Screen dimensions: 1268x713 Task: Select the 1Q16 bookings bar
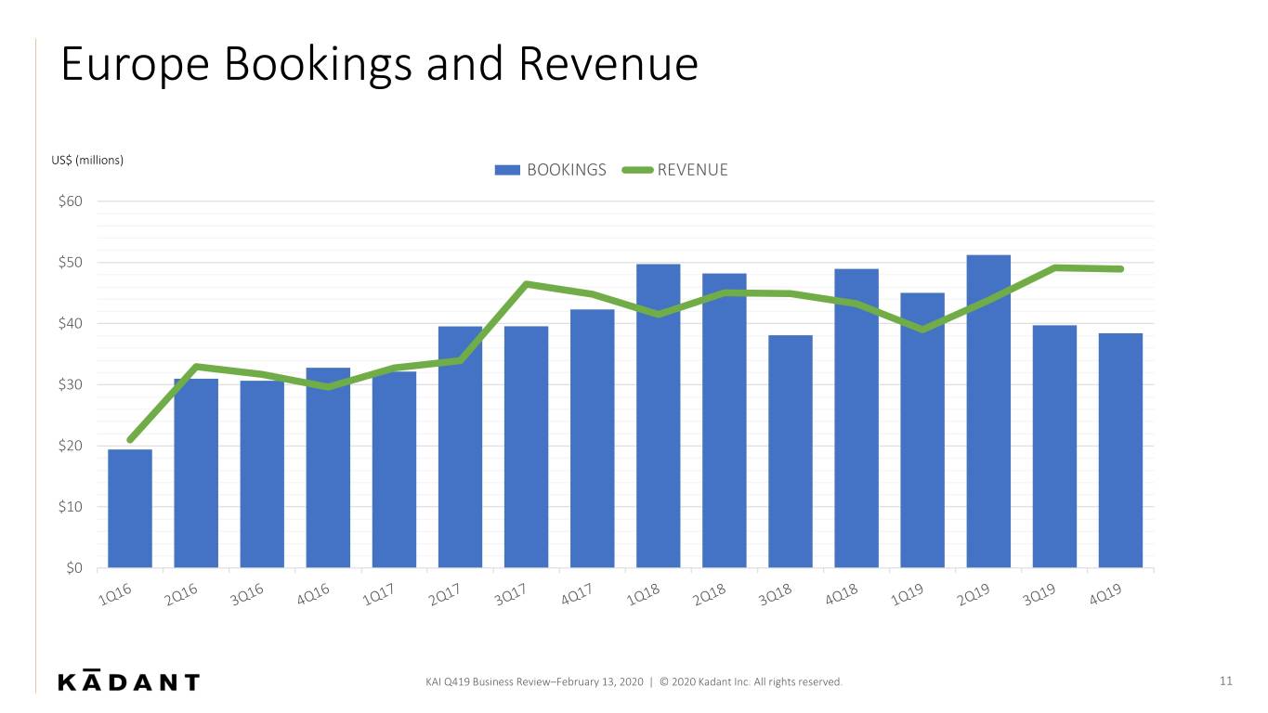130,509
